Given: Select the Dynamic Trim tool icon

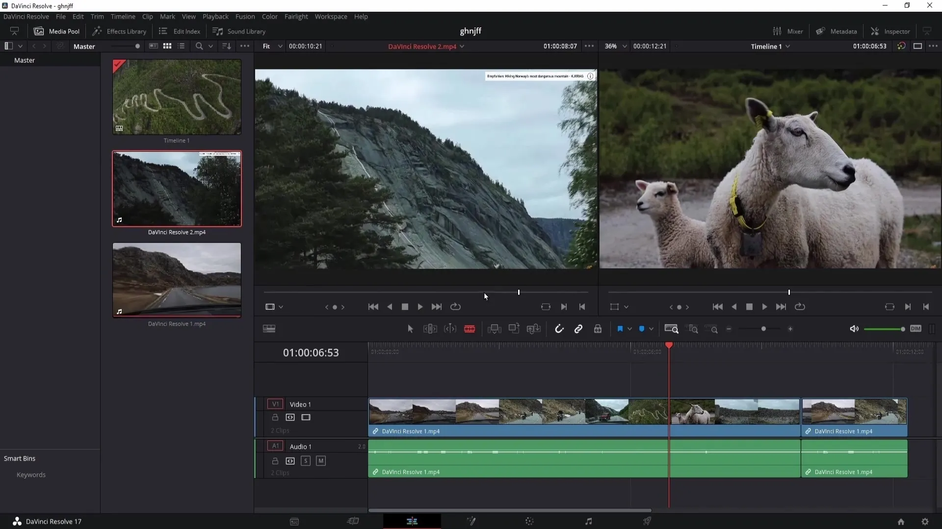Looking at the screenshot, I should point(451,329).
